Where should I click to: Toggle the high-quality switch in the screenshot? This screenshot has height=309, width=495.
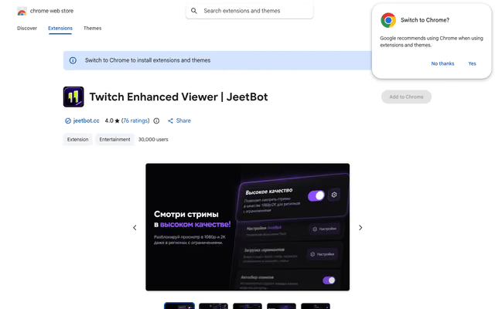tap(316, 195)
